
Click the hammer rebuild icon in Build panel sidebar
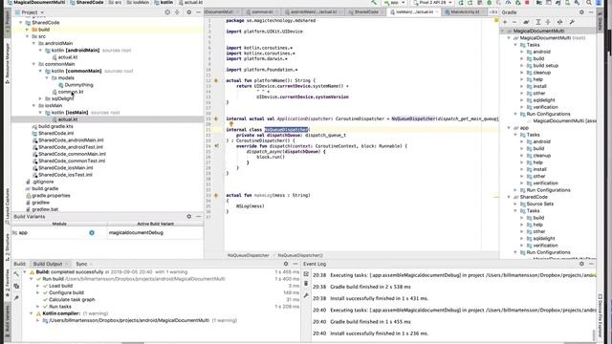point(16,274)
